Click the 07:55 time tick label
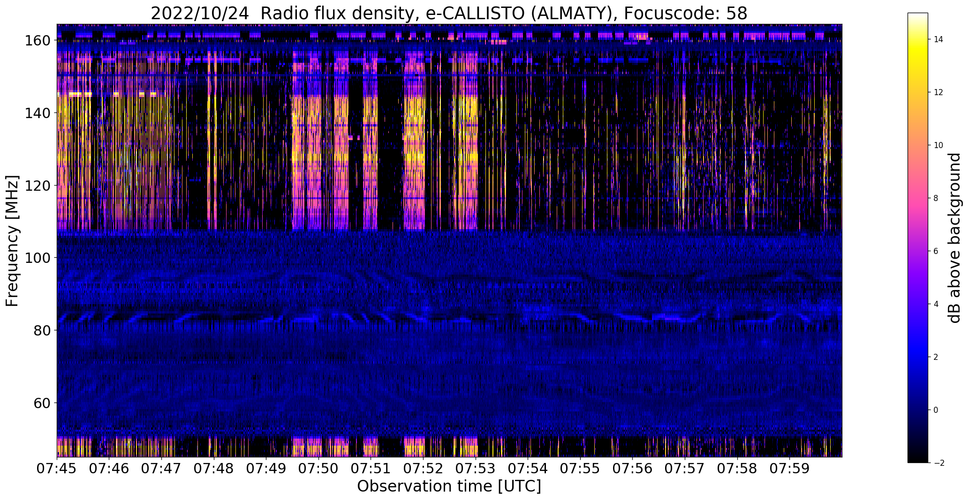969x500 pixels. 581,468
